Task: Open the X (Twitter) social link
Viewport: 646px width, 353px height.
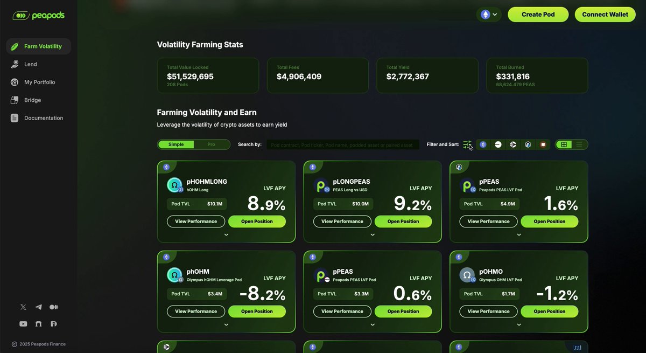Action: pyautogui.click(x=23, y=307)
